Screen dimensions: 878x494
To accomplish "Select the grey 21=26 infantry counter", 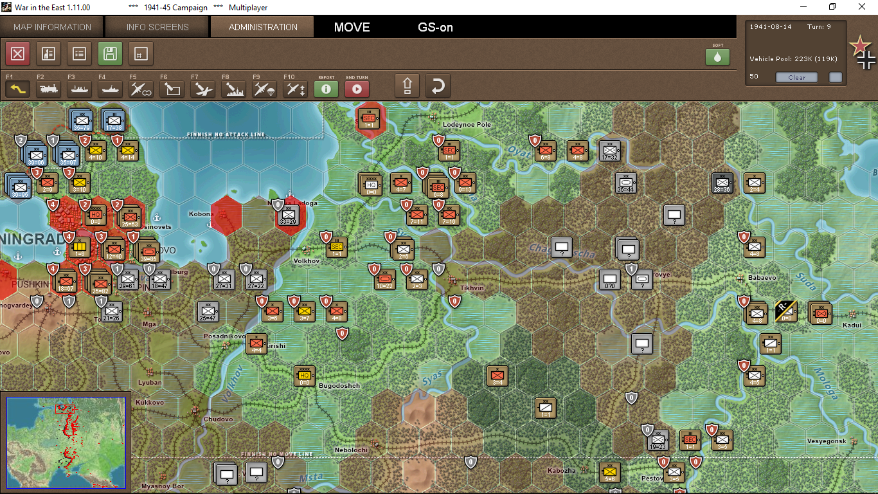I will coord(112,311).
